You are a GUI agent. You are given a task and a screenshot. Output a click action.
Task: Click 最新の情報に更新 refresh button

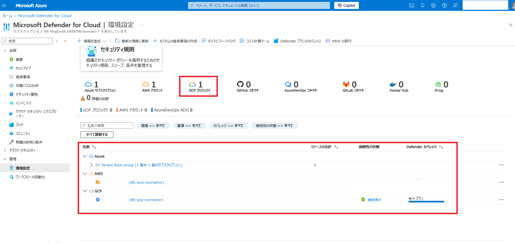tap(132, 41)
